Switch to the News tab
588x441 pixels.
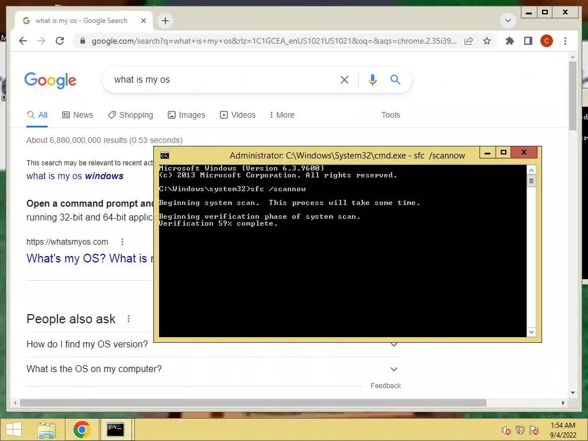(78, 115)
